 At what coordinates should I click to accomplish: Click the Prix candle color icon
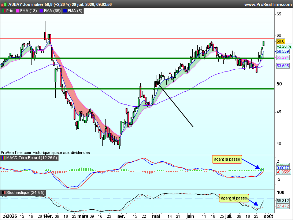[4, 11]
